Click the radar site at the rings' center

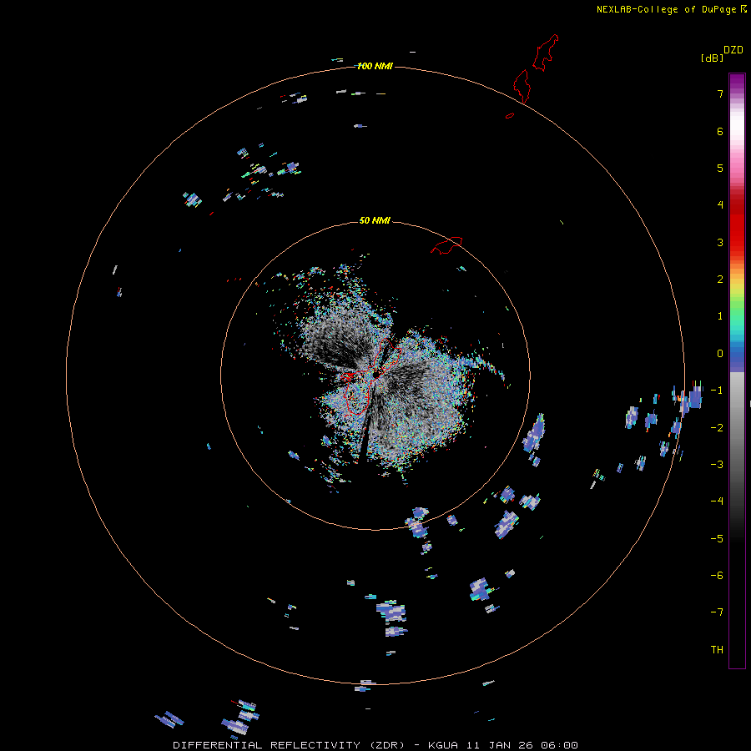pos(376,374)
